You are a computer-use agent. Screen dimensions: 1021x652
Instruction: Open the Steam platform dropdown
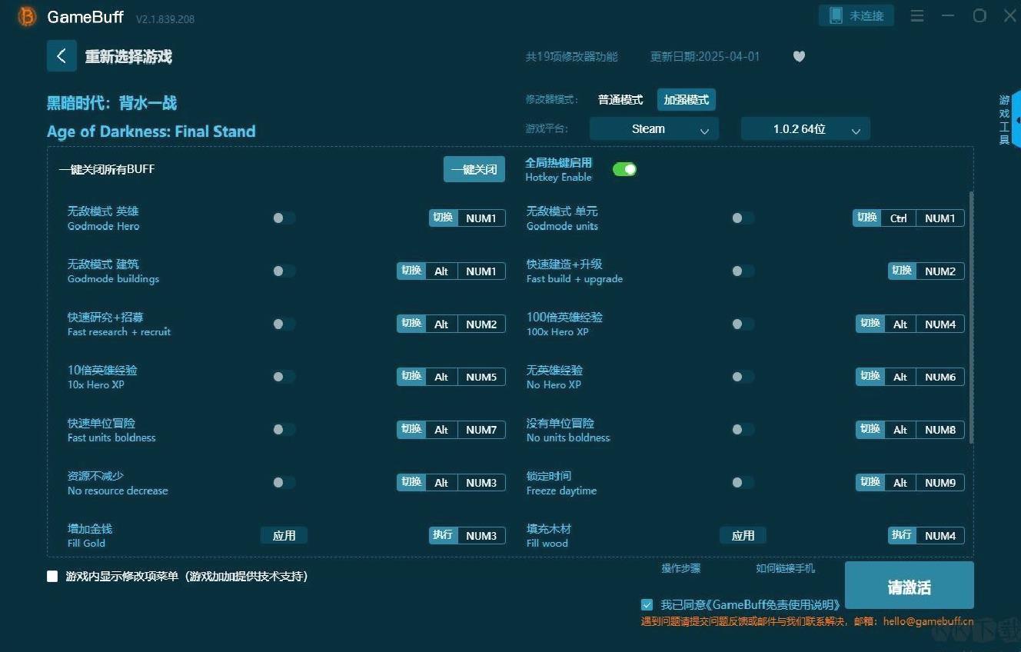click(x=654, y=129)
